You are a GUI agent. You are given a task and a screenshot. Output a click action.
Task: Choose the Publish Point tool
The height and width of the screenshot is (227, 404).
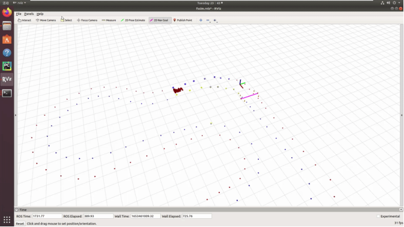182,20
